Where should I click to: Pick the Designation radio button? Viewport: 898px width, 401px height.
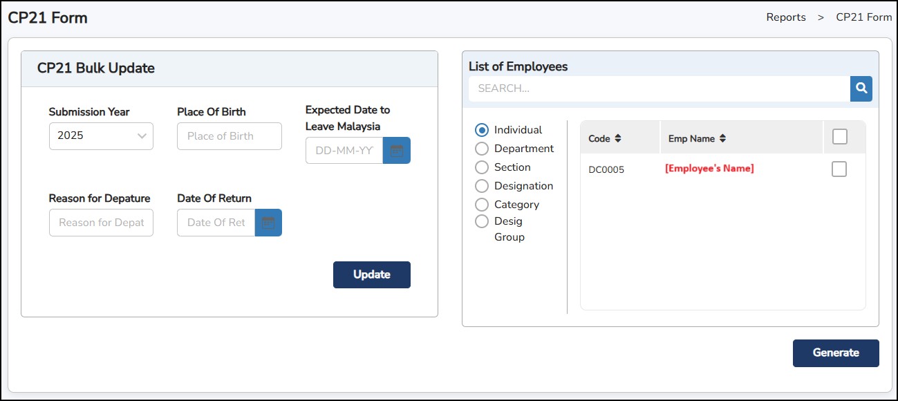click(x=482, y=186)
